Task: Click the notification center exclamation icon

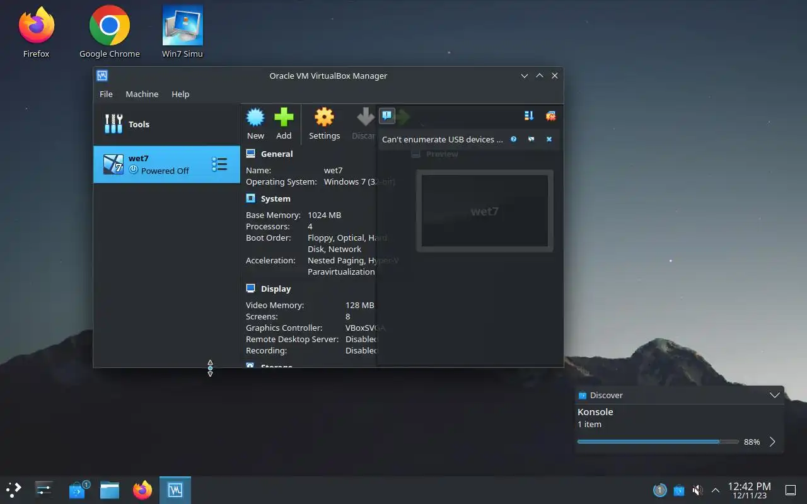Action: tap(387, 115)
